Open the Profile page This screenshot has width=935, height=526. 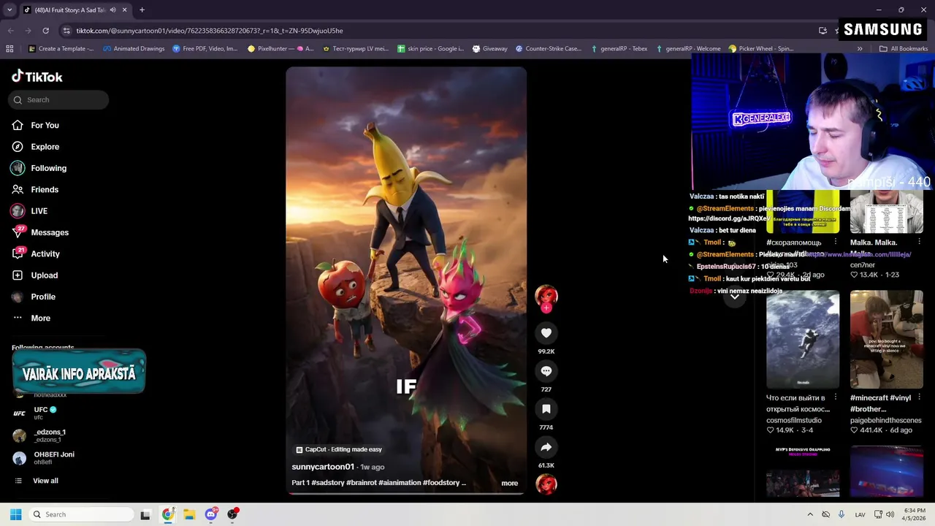pyautogui.click(x=42, y=297)
